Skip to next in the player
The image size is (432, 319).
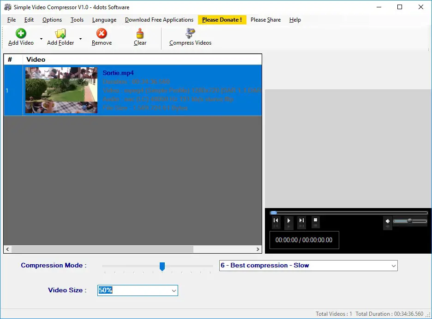[302, 220]
